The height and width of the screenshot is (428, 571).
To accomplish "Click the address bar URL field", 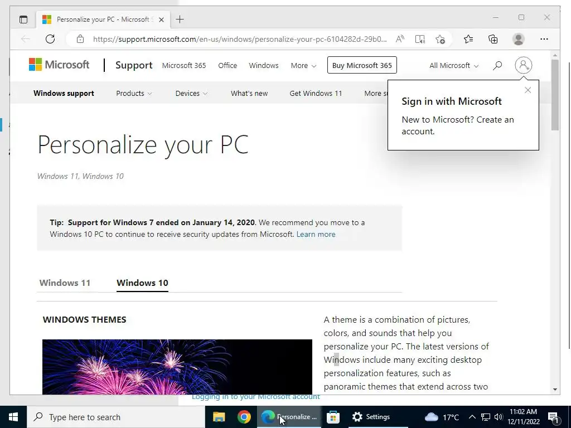I will pos(240,39).
